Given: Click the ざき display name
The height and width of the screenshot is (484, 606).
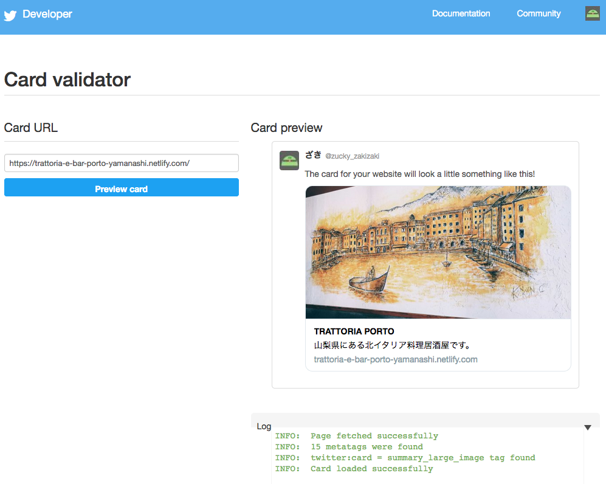Looking at the screenshot, I should coord(313,156).
